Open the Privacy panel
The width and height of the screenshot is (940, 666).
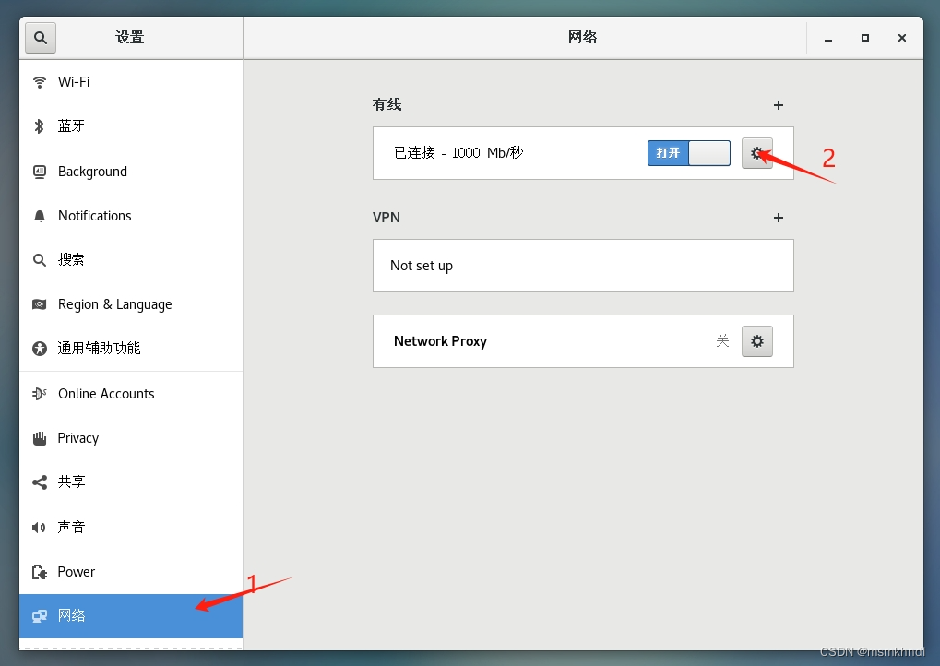pos(131,438)
